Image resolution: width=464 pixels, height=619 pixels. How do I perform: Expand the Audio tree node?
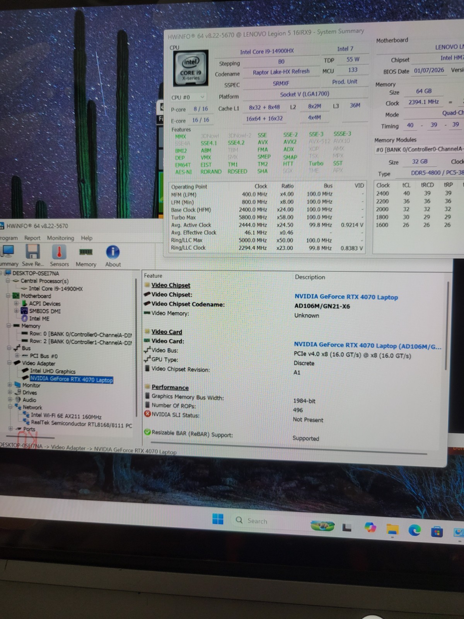10,400
